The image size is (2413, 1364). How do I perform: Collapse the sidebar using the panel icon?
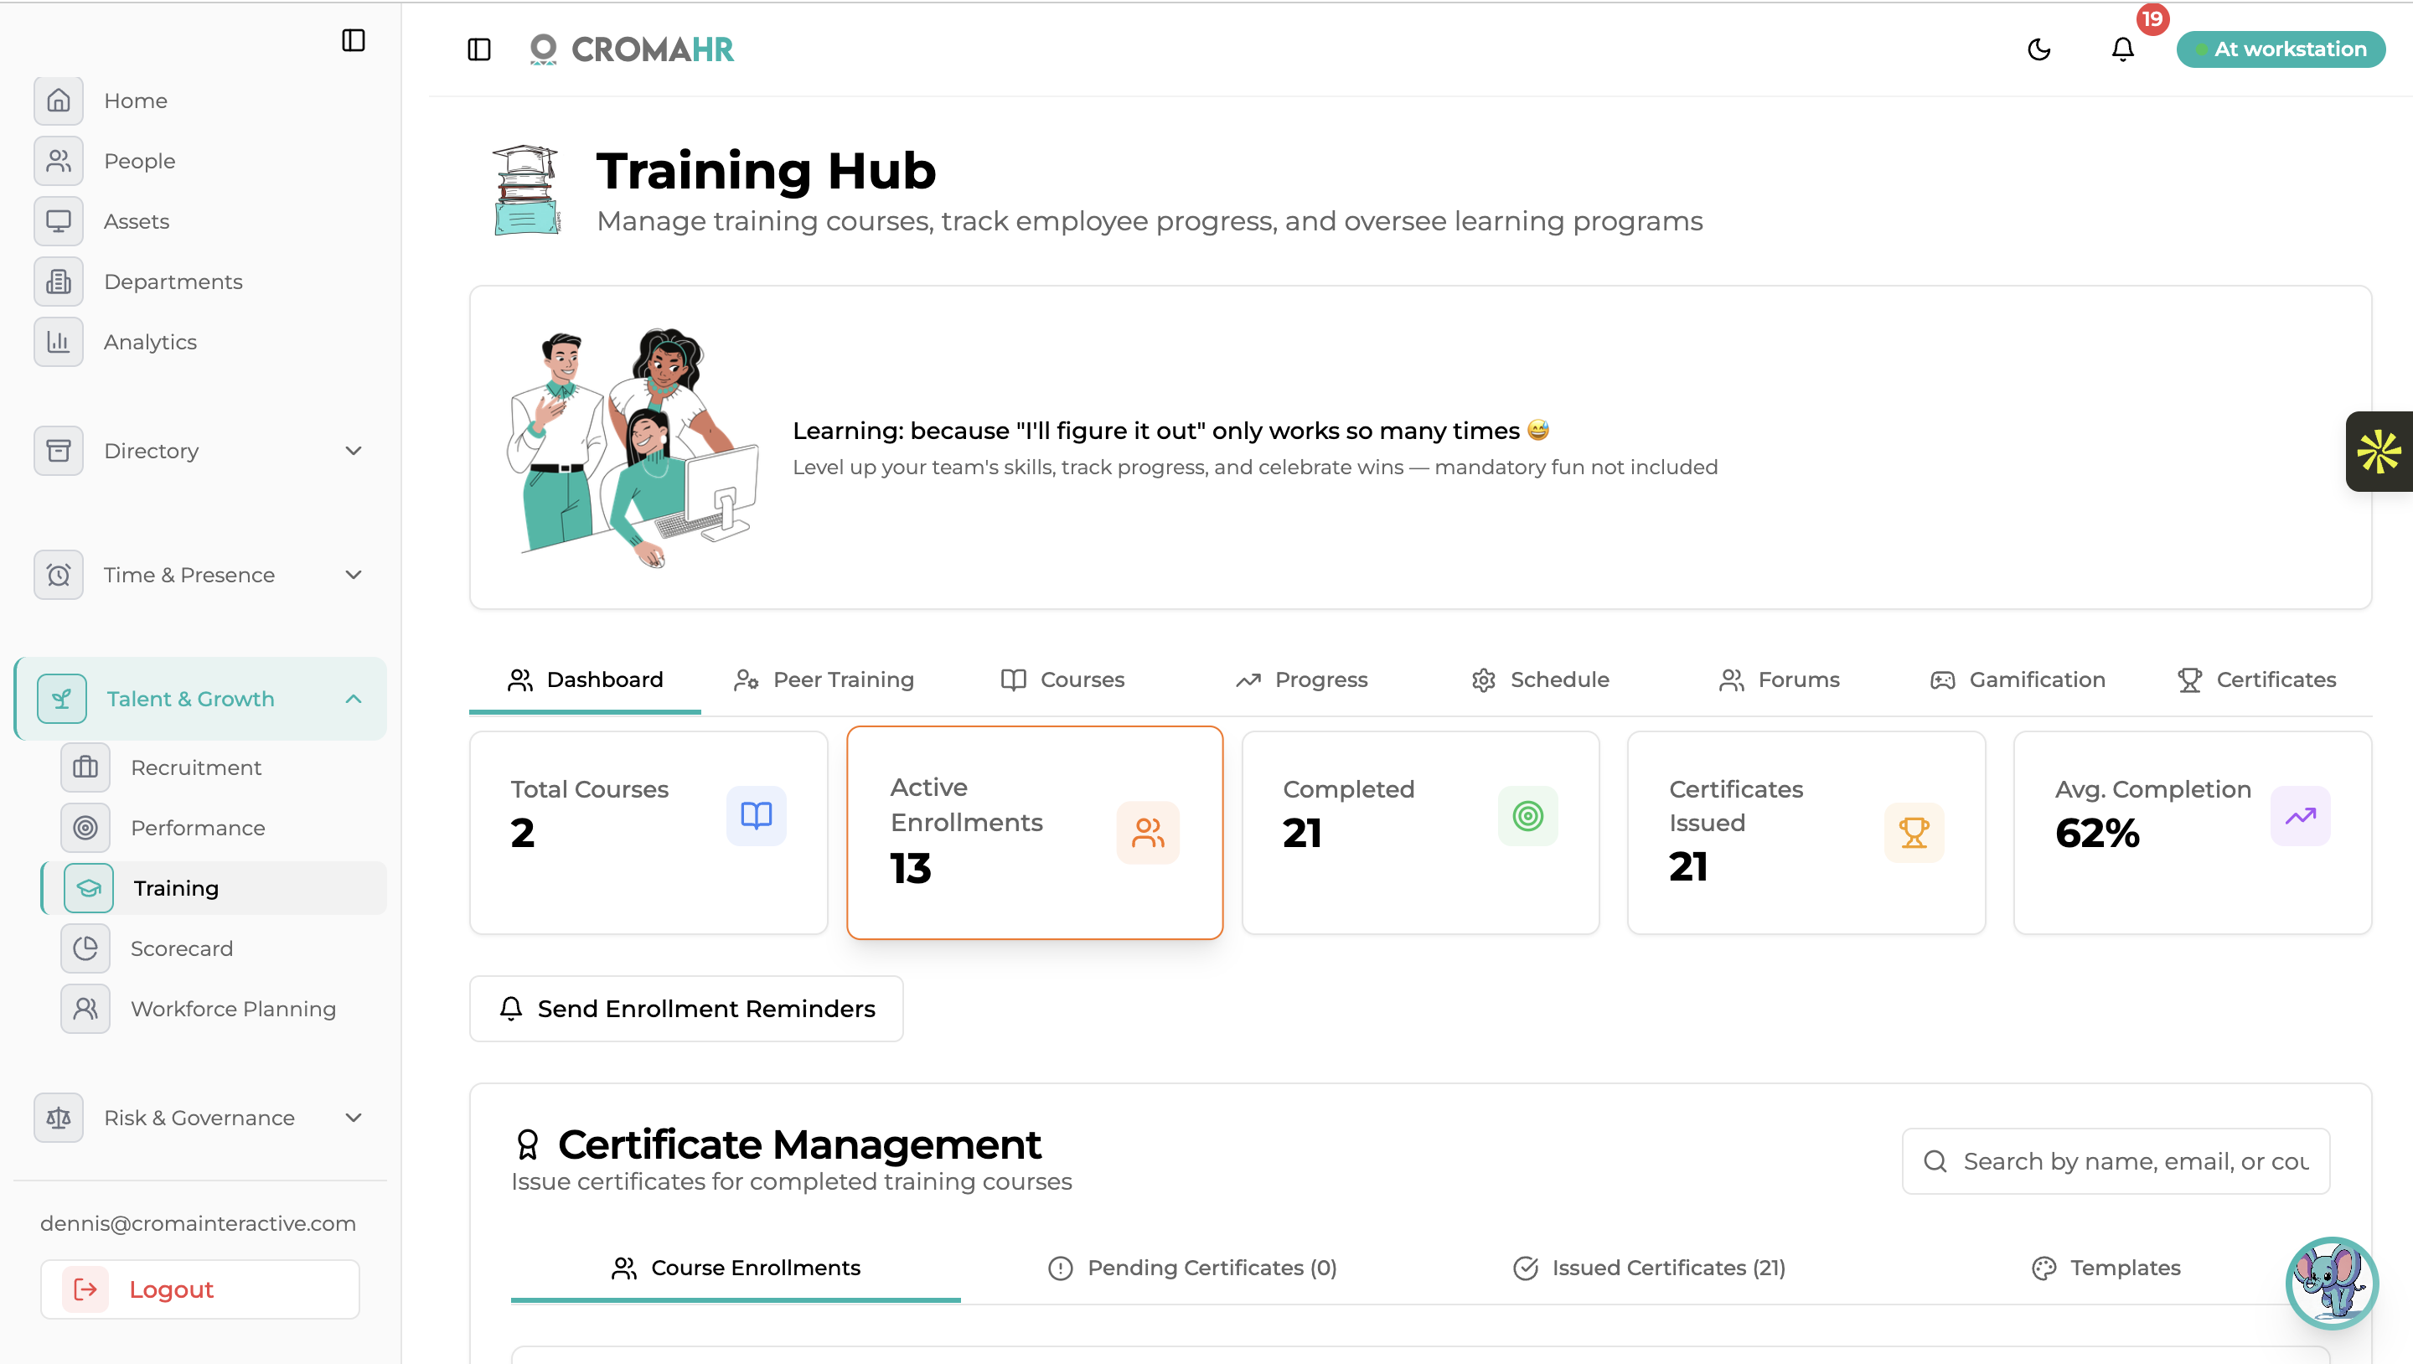[353, 40]
